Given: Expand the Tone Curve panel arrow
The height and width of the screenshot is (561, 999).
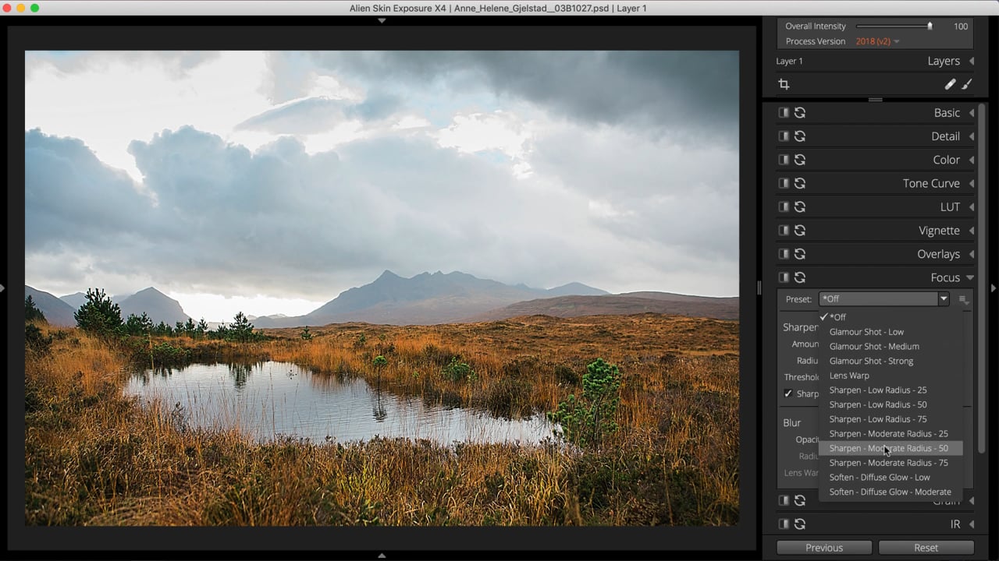Looking at the screenshot, I should pyautogui.click(x=972, y=183).
